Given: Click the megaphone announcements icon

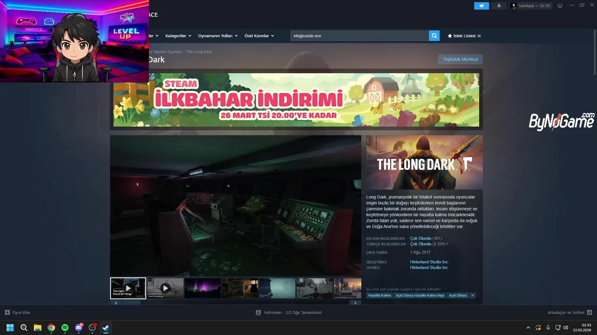Looking at the screenshot, I should (x=481, y=6).
